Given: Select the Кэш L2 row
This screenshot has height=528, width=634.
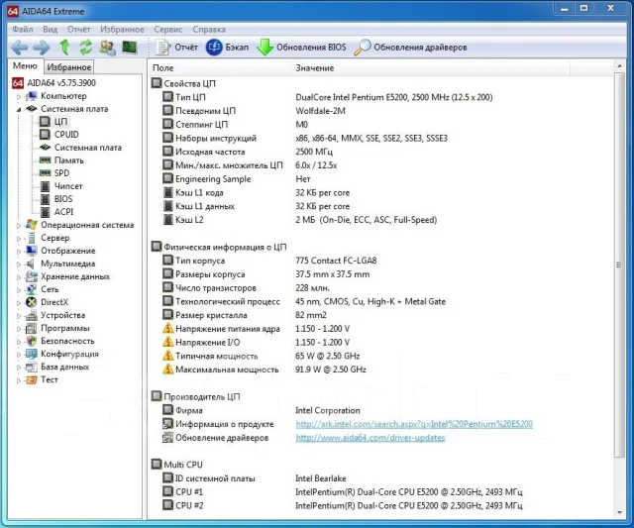Looking at the screenshot, I should coord(300,220).
